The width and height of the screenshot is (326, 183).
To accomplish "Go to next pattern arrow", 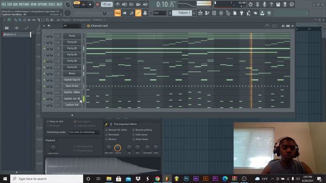I will [x=194, y=13].
